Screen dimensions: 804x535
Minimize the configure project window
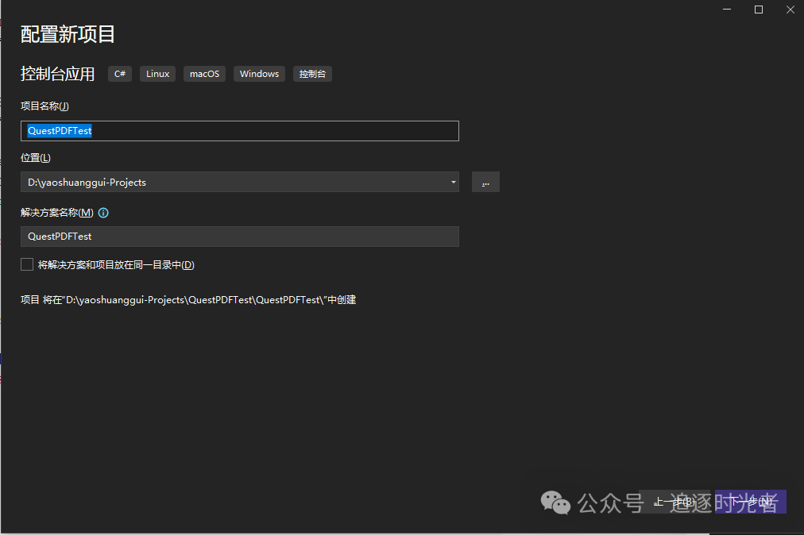(x=727, y=10)
